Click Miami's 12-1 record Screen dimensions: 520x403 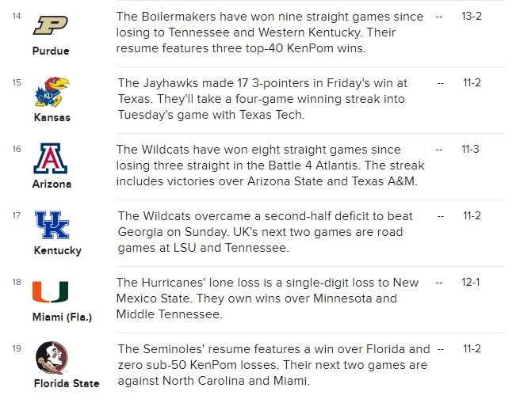point(471,282)
